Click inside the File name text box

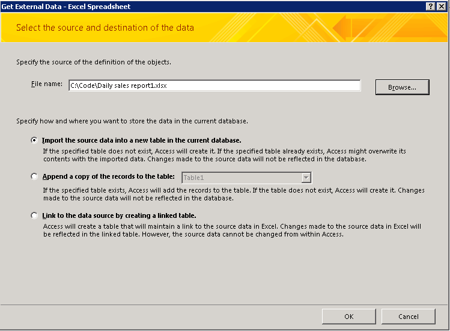click(214, 85)
